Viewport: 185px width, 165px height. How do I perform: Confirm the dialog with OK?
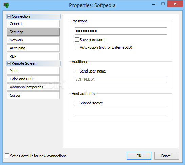139,156
